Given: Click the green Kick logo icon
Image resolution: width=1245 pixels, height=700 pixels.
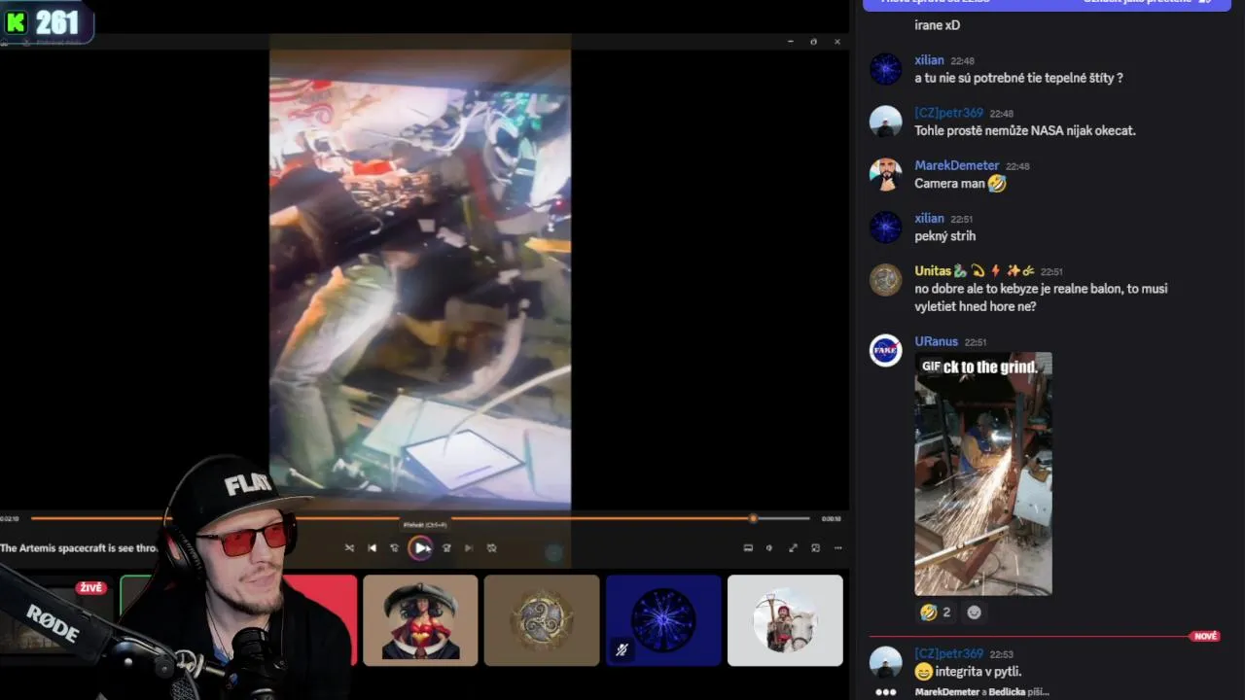Looking at the screenshot, I should [x=16, y=22].
